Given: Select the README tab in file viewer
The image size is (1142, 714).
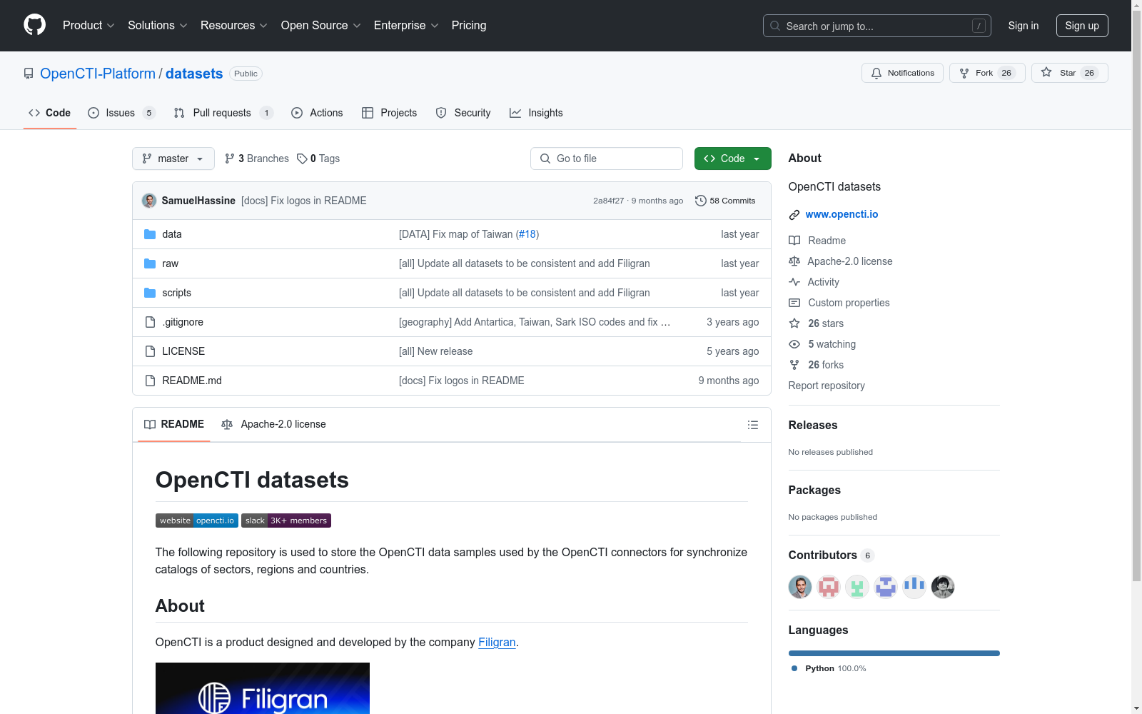Looking at the screenshot, I should pyautogui.click(x=174, y=424).
